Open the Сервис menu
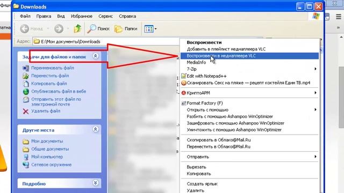 [105, 16]
